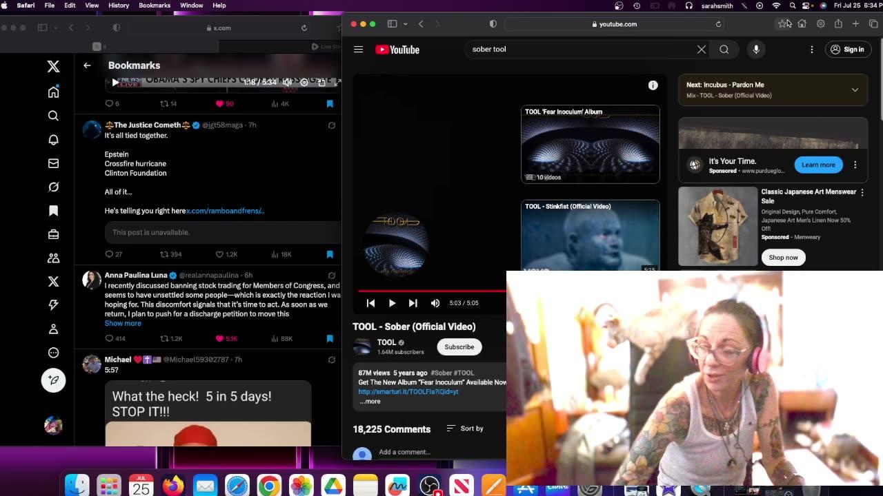
Task: Subscribe to the TOOL channel
Action: (459, 347)
